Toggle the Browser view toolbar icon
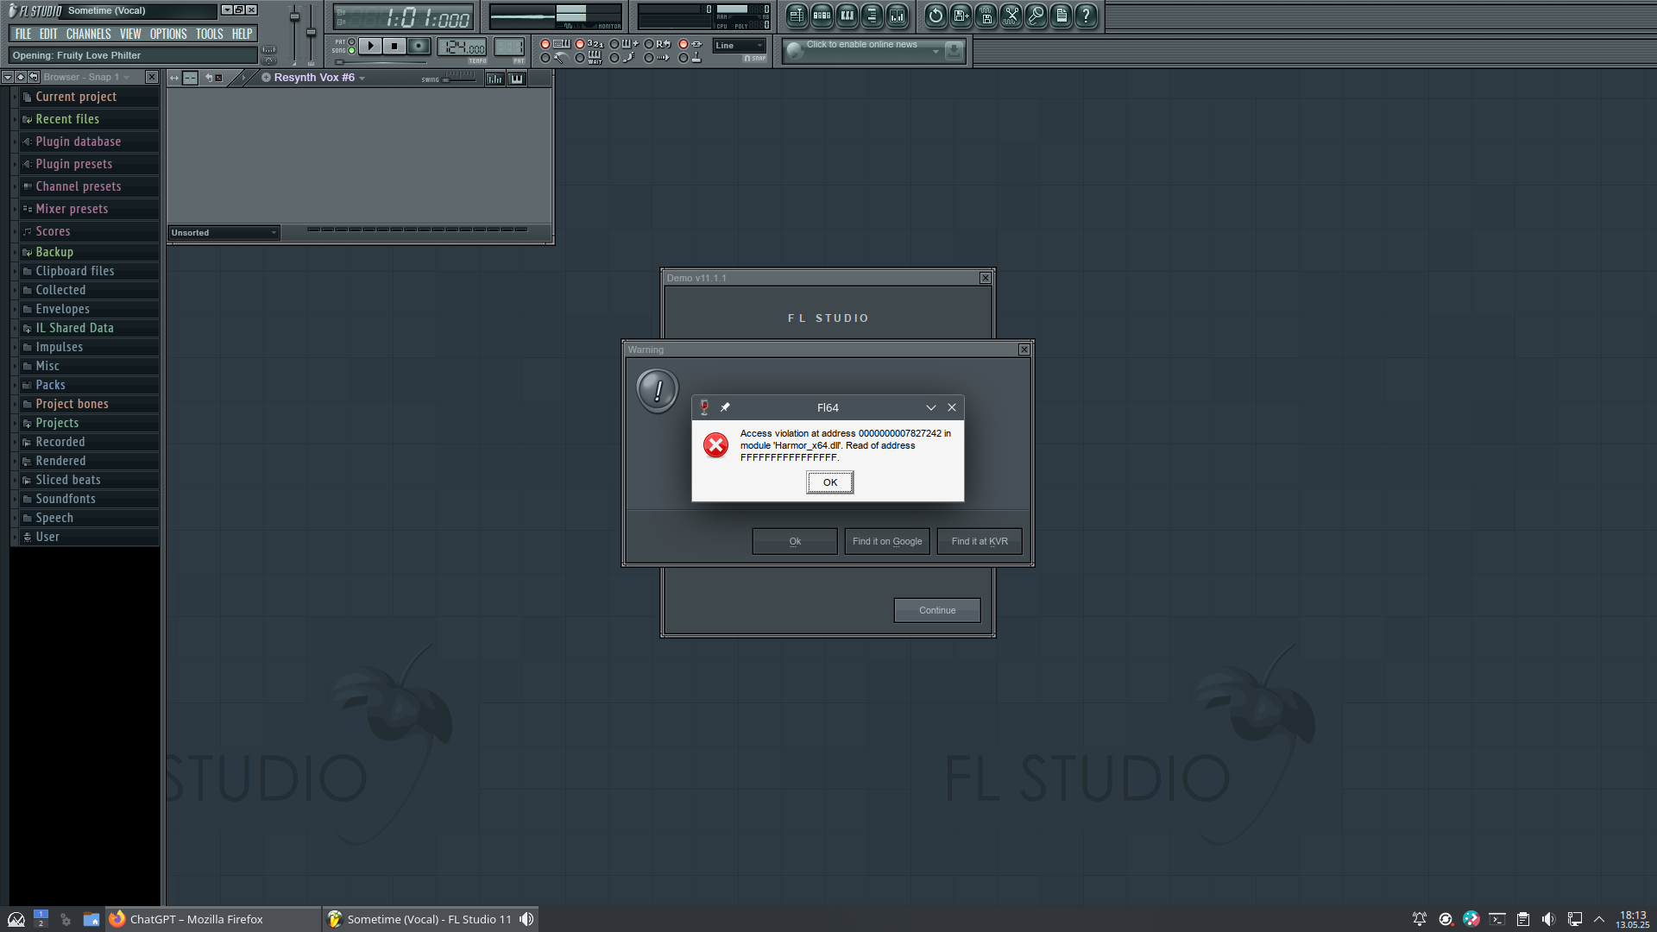1657x932 pixels. [872, 15]
